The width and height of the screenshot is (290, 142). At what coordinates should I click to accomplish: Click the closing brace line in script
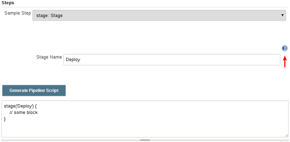5,119
